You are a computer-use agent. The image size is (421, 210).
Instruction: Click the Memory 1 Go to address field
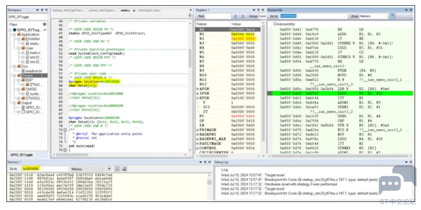tap(45, 169)
